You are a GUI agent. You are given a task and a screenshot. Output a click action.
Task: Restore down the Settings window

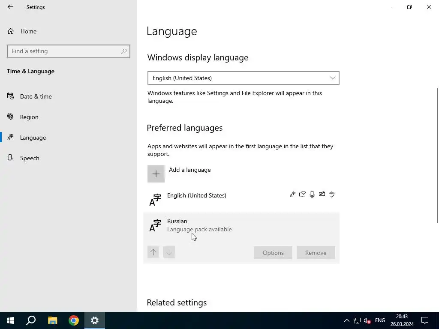coord(409,7)
